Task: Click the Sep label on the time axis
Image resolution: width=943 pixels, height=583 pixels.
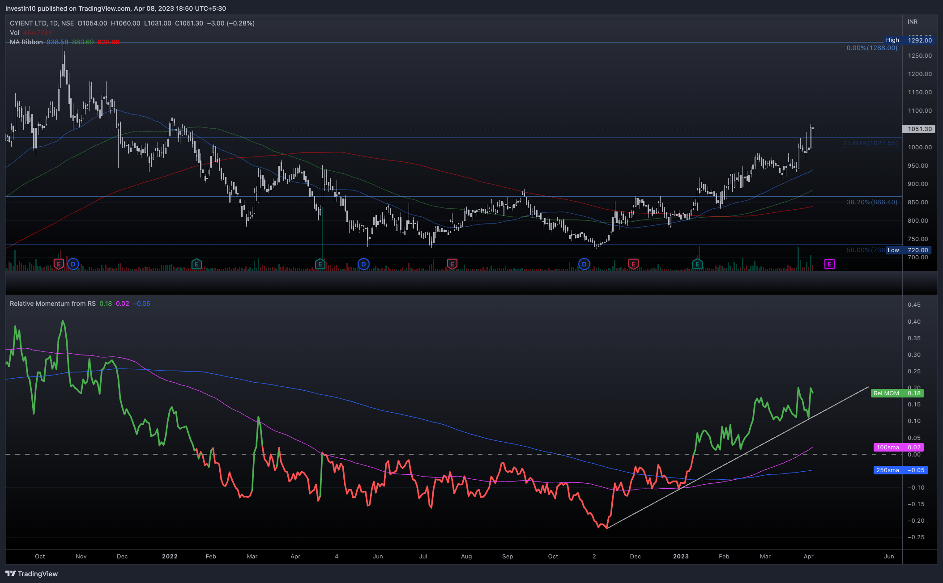Action: (x=508, y=556)
